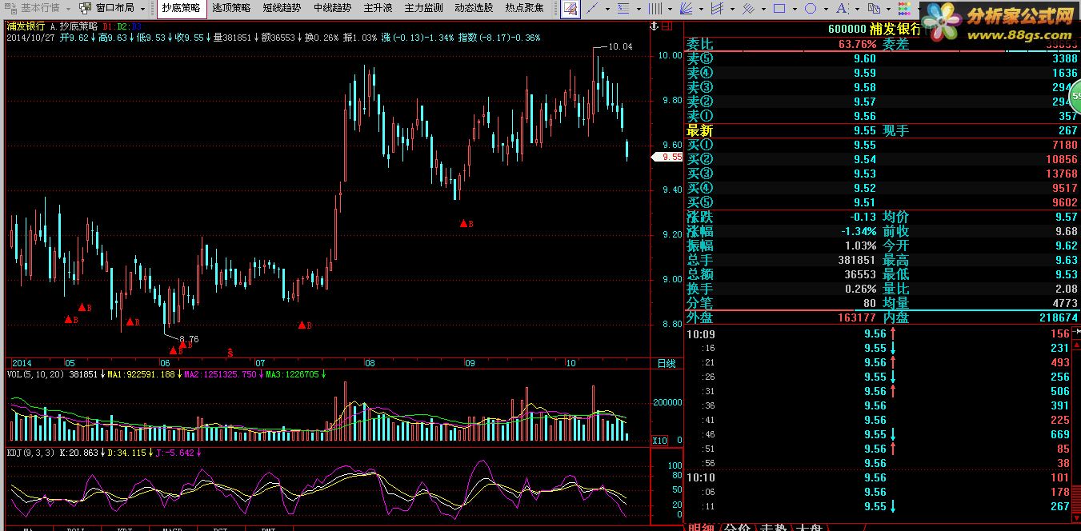Select the fan lines drawing tool
1081x531 pixels.
point(686,9)
